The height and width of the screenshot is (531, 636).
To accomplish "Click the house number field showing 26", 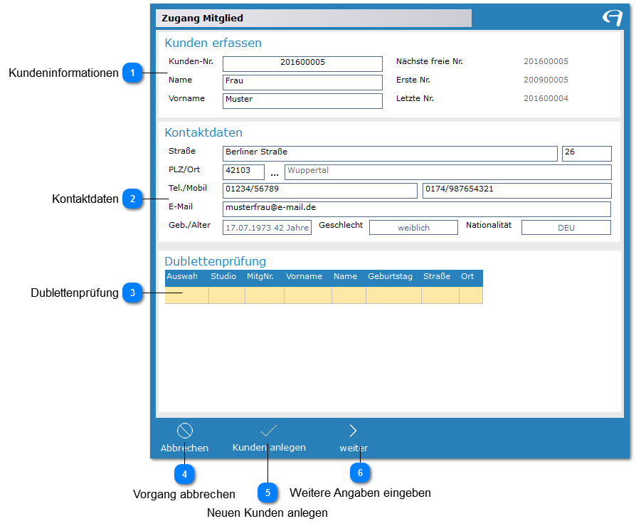I will [x=586, y=154].
